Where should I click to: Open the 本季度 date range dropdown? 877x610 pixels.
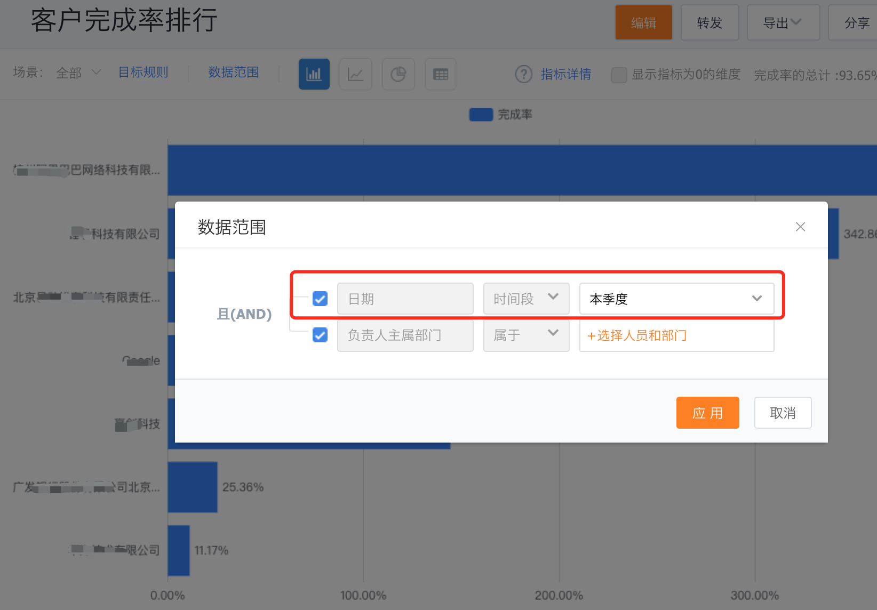coord(676,299)
